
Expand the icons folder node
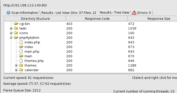[11, 33]
